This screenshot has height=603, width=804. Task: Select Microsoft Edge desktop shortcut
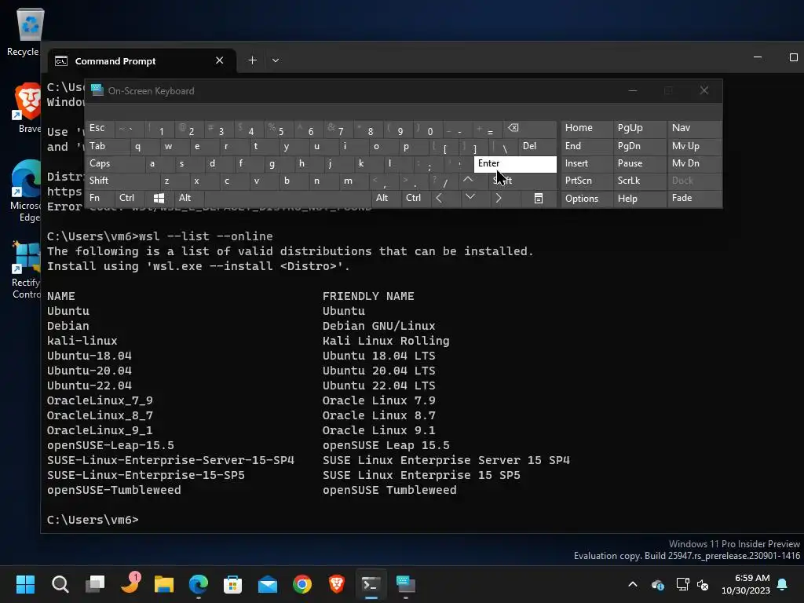(x=26, y=191)
